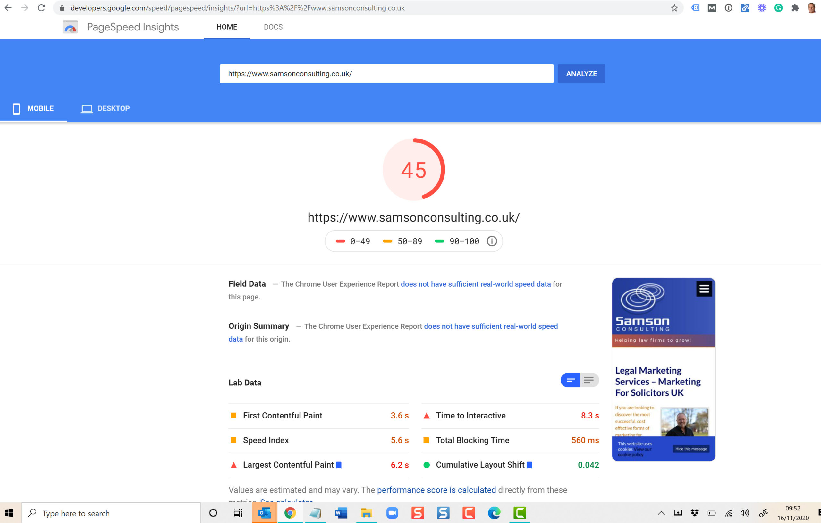Click the 6.2 s Largest Contentful Paint value
The image size is (821, 523).
click(x=400, y=465)
